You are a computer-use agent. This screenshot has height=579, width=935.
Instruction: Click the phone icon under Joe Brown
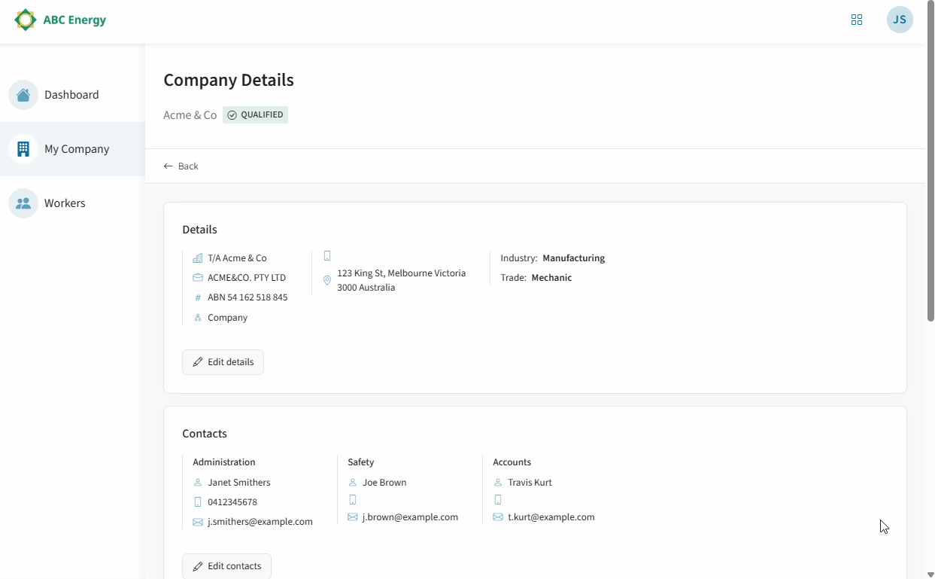(353, 500)
